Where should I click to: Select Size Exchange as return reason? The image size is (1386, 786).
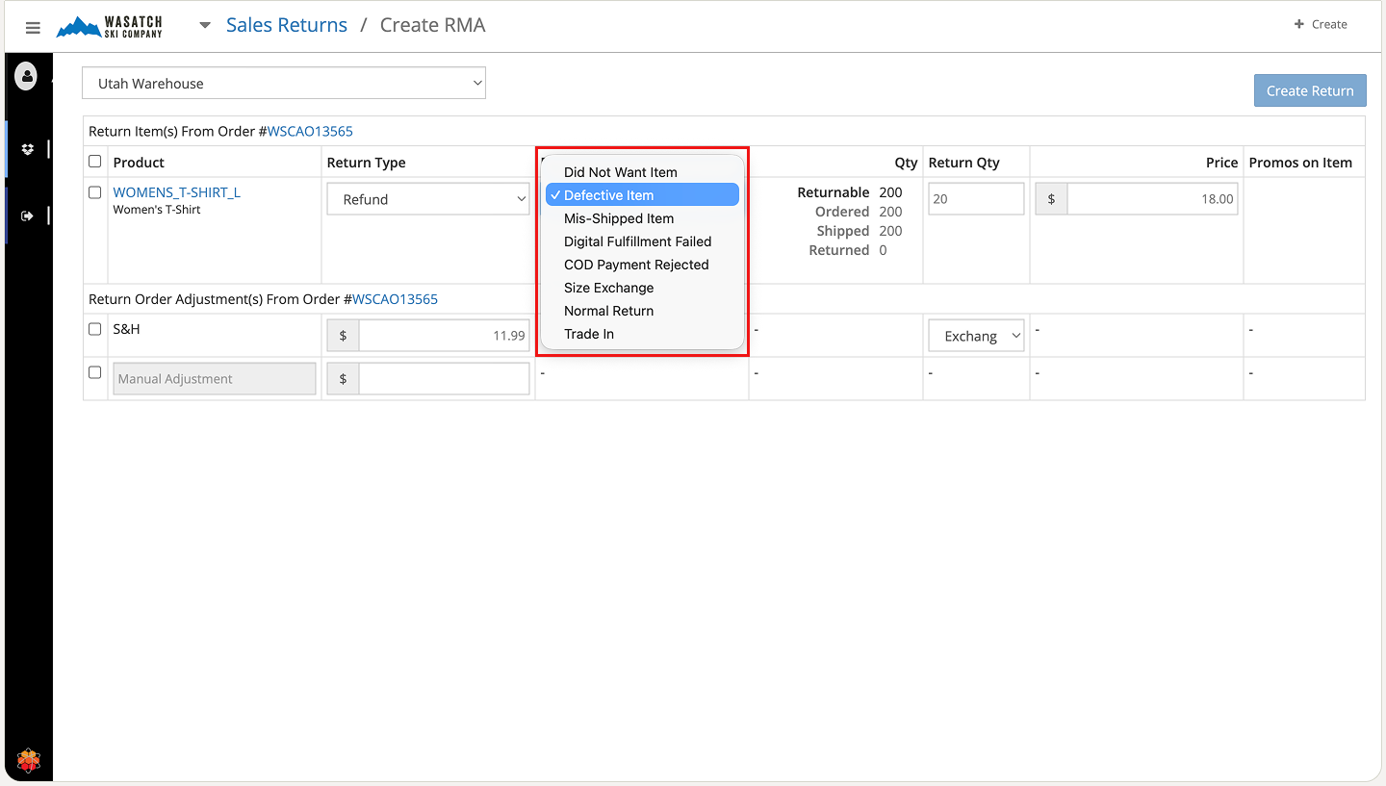tap(608, 288)
